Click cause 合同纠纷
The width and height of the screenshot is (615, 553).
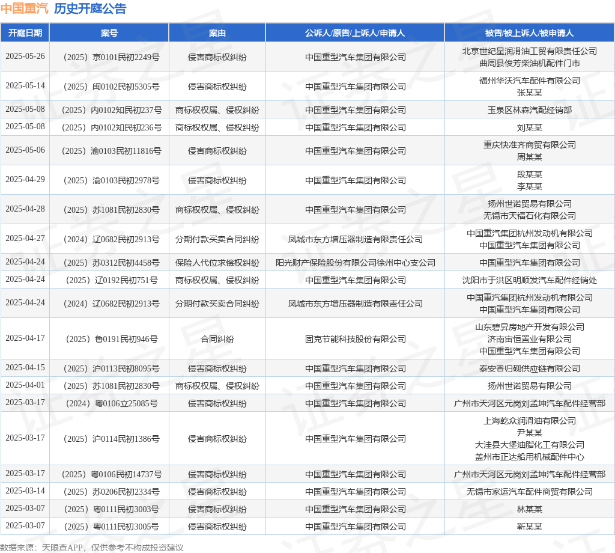tap(217, 339)
